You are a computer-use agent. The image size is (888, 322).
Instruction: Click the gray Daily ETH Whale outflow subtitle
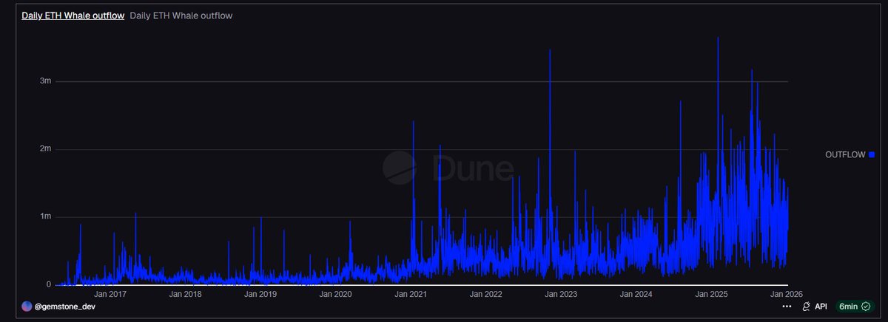coord(181,16)
